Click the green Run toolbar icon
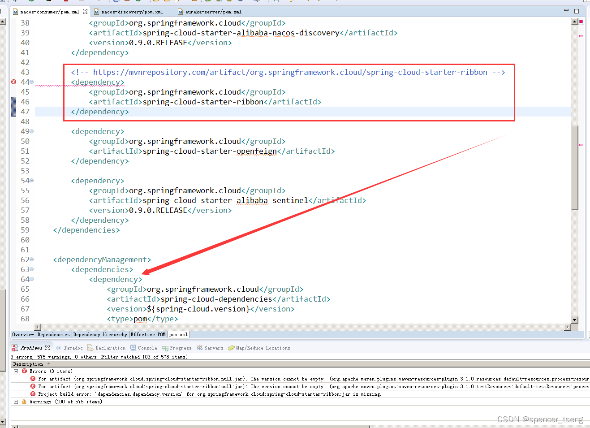This screenshot has height=428, width=590. click(31, 2)
